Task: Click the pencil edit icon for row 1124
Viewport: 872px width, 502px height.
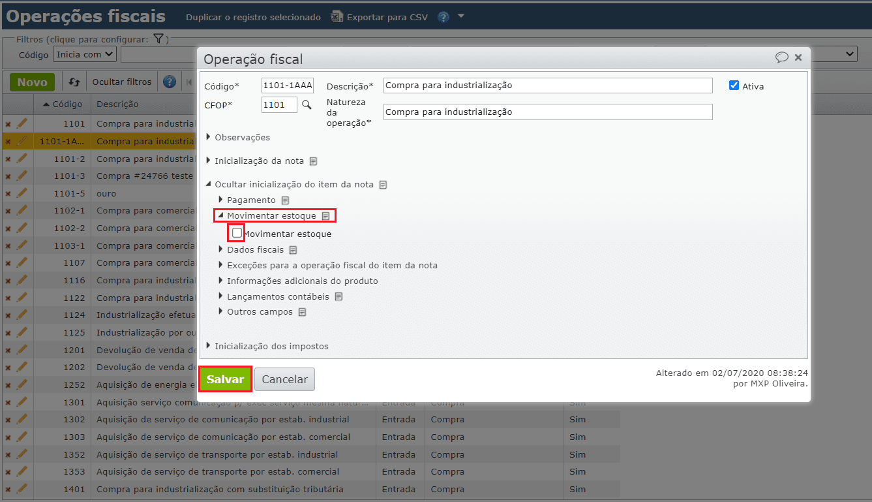Action: (22, 315)
